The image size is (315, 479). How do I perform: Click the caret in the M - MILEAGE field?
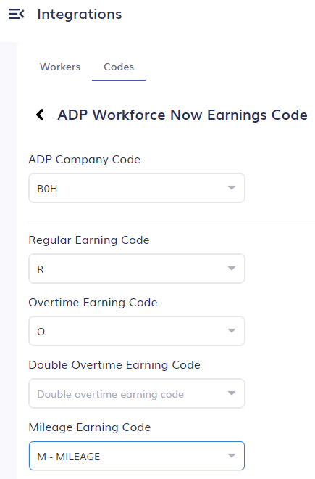232,456
